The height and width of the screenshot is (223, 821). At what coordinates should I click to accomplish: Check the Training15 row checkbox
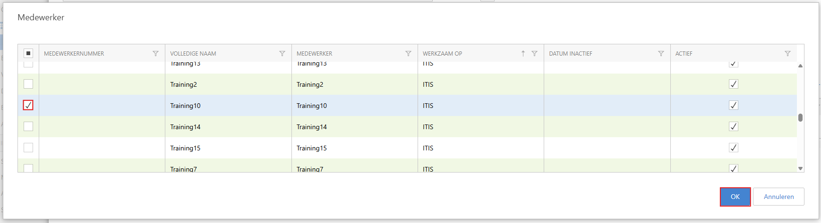pos(28,148)
